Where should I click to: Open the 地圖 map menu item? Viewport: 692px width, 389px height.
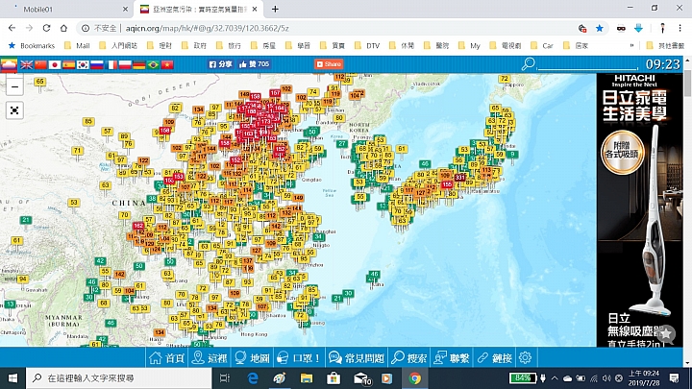(x=251, y=357)
